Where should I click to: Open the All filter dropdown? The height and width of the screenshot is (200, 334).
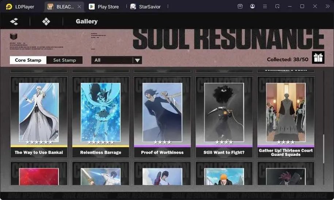pyautogui.click(x=117, y=60)
